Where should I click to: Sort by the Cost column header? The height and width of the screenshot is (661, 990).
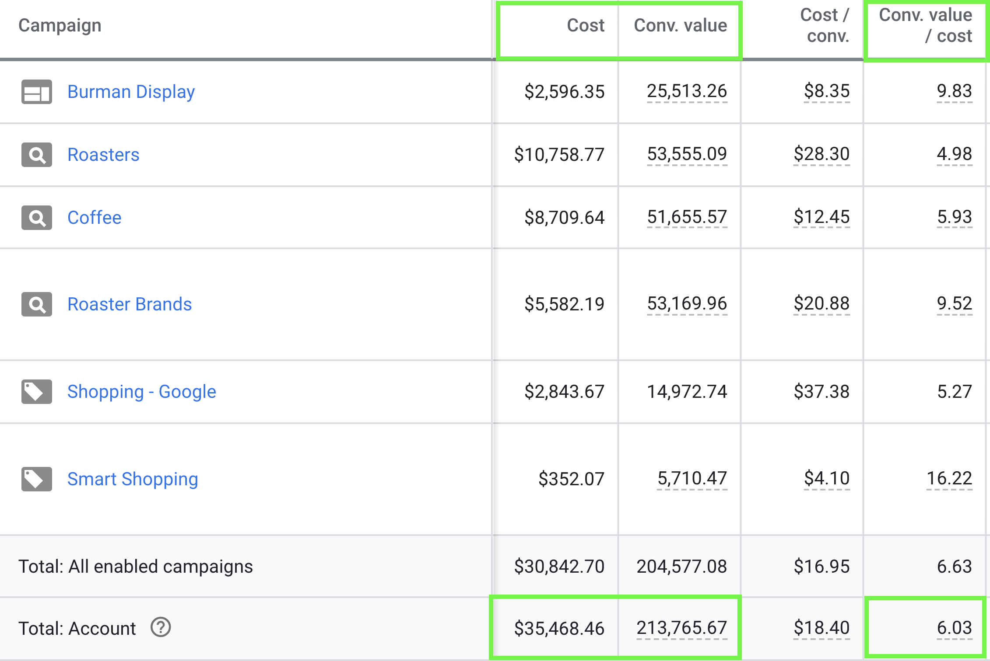[x=586, y=25]
